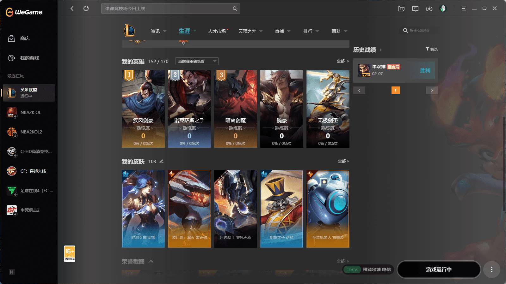Click the League of Legends logo icon
Viewport: 506px width, 284px height.
click(129, 31)
